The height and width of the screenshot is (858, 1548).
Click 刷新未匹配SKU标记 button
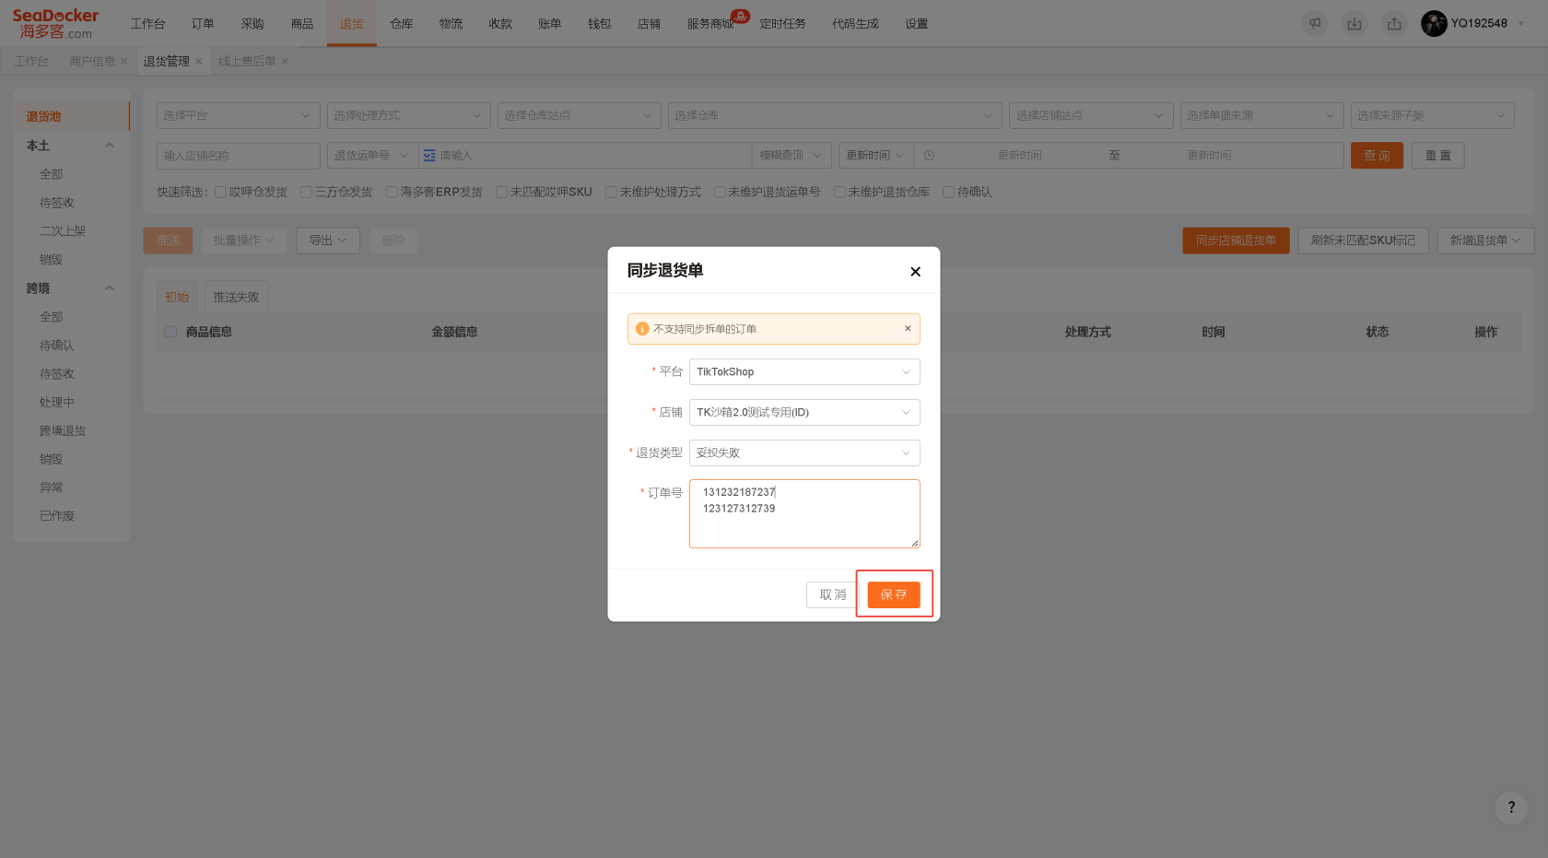(1363, 241)
